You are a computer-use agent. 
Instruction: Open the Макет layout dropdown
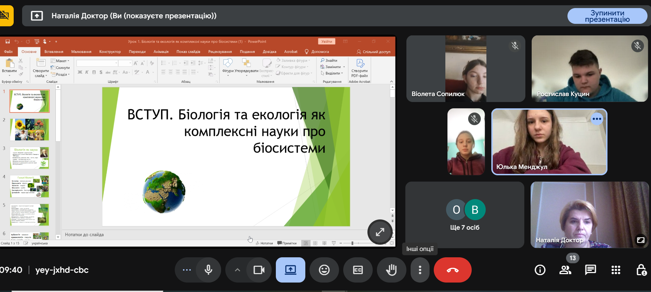click(x=60, y=61)
